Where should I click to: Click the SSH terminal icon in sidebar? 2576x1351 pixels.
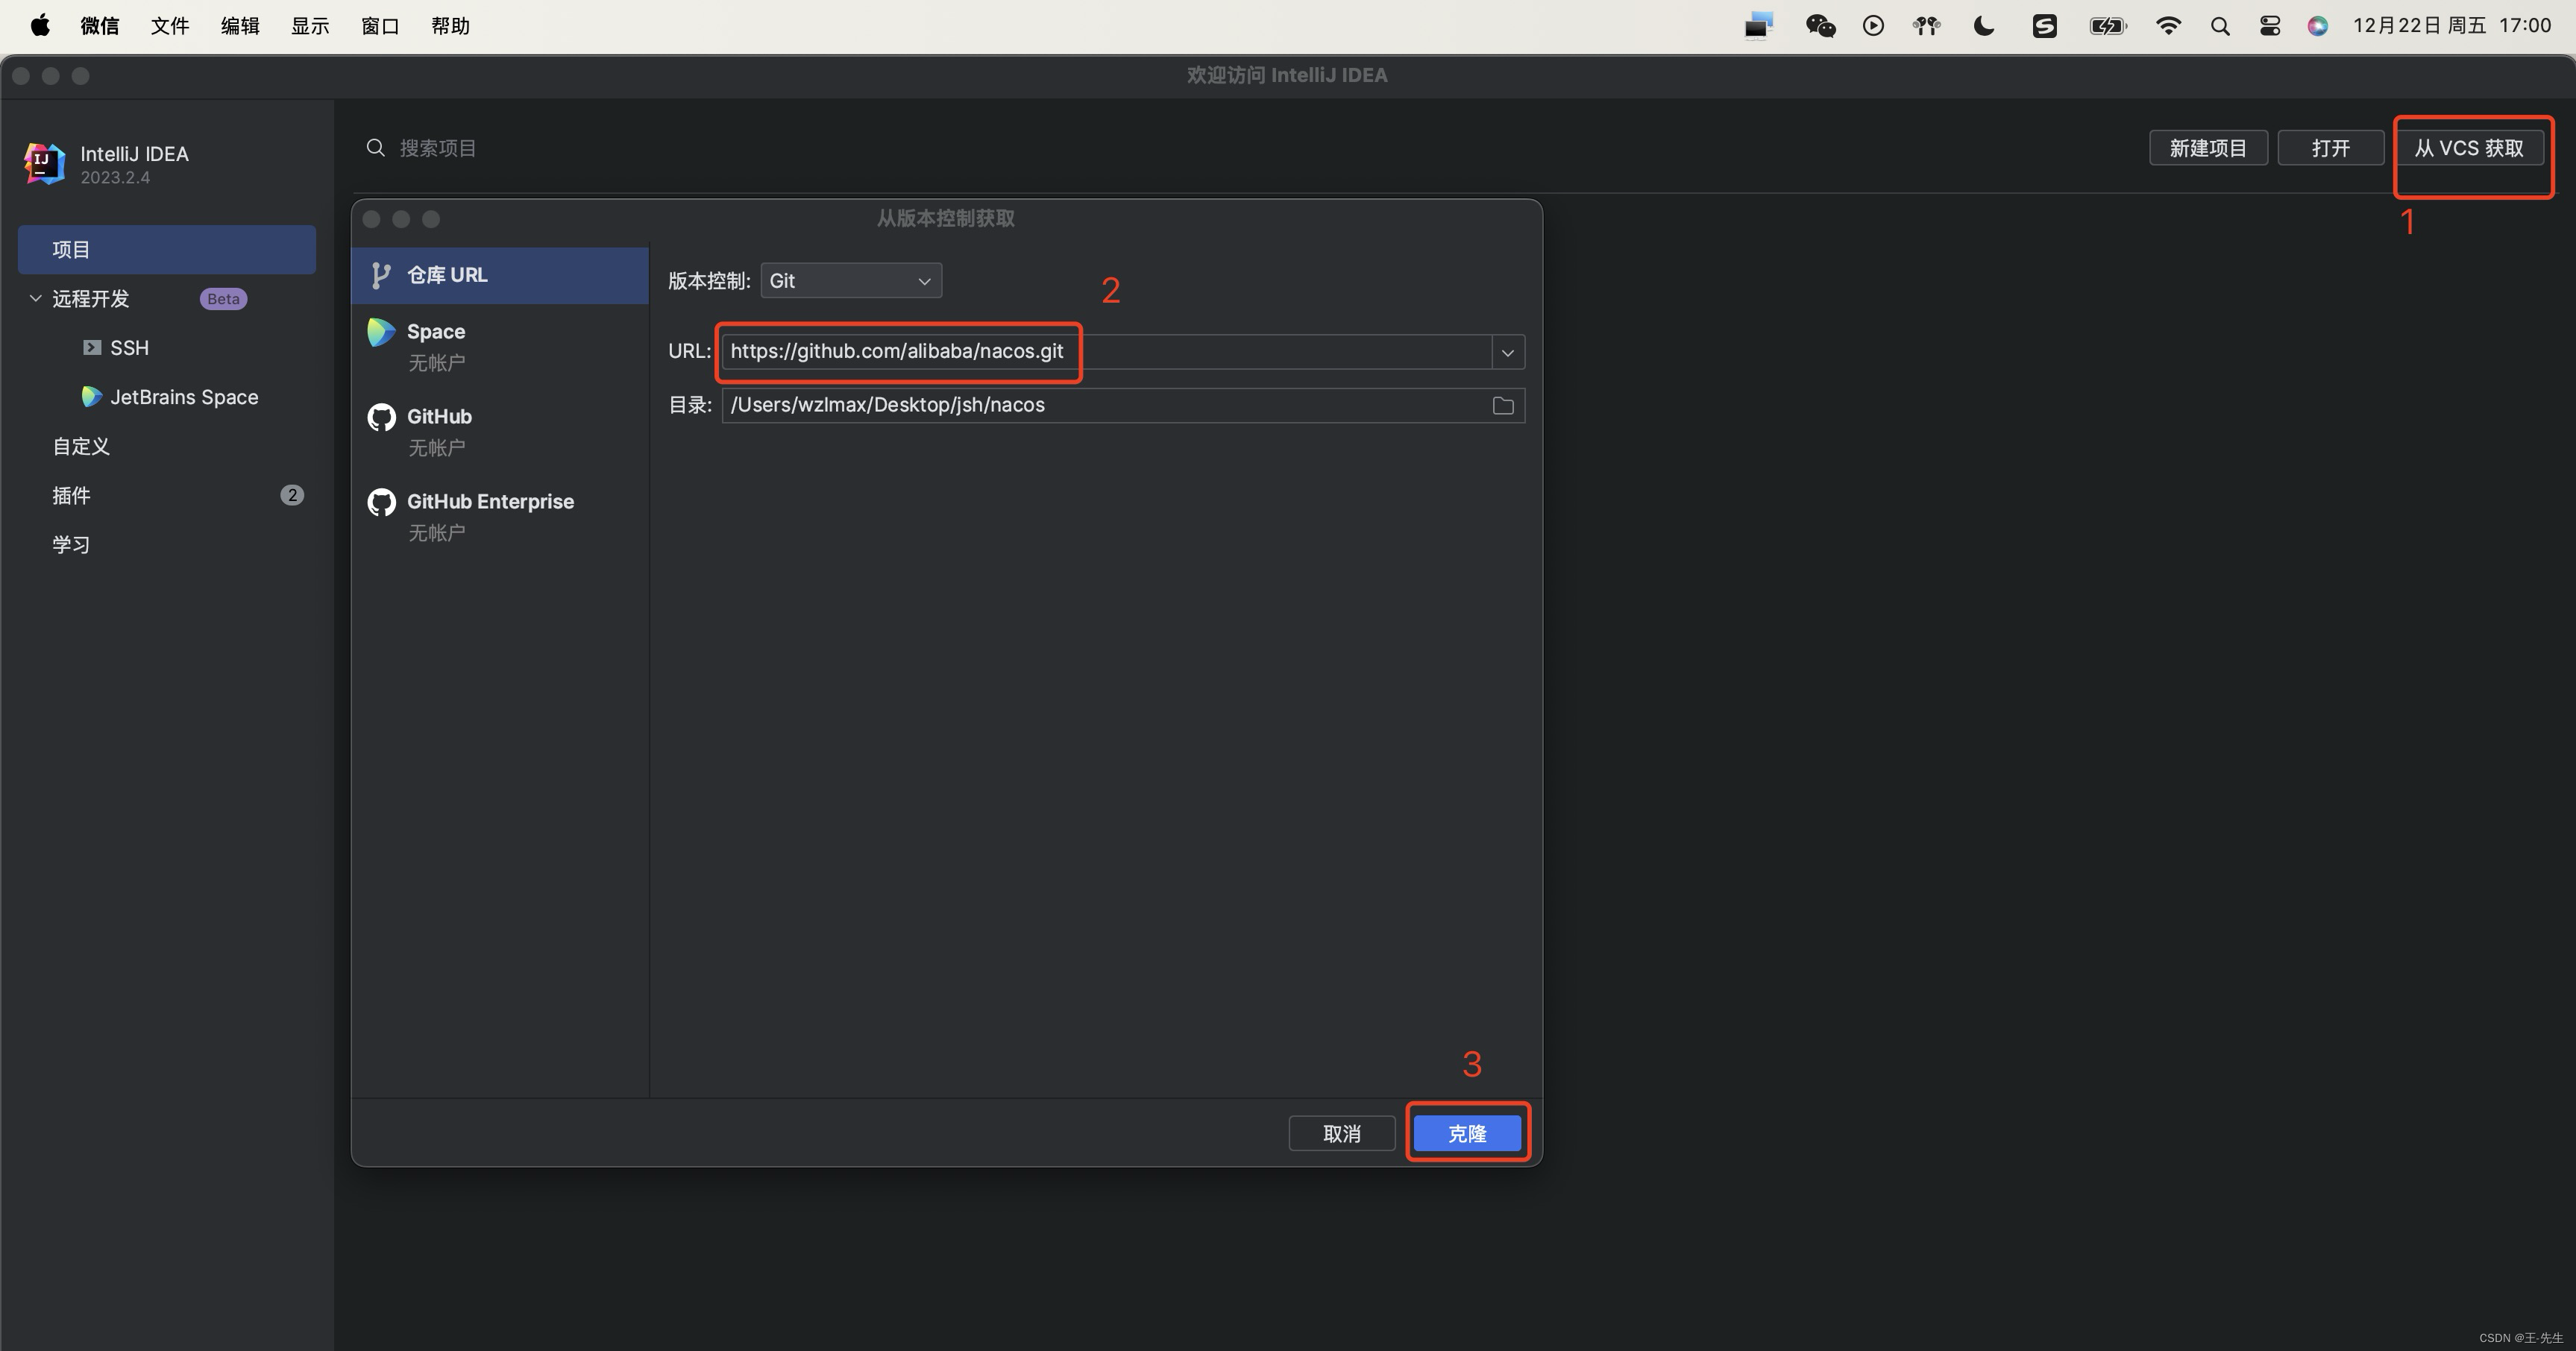[92, 347]
